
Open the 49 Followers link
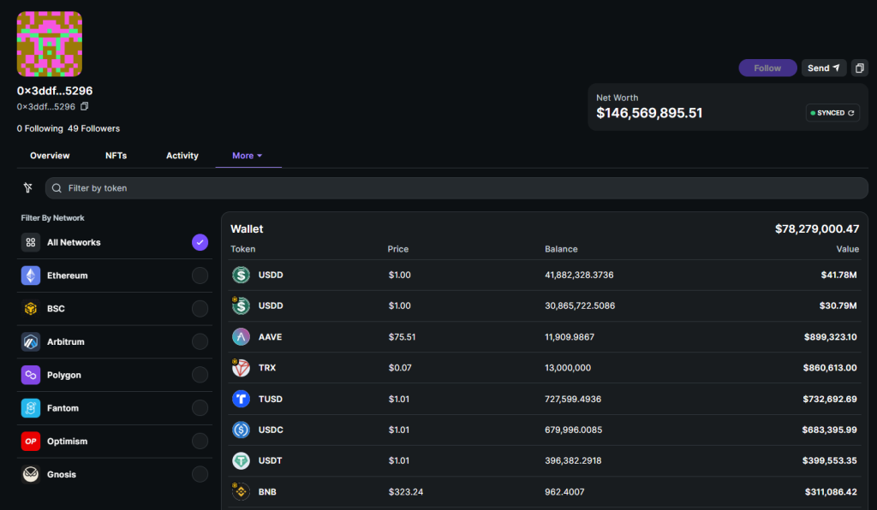(93, 128)
